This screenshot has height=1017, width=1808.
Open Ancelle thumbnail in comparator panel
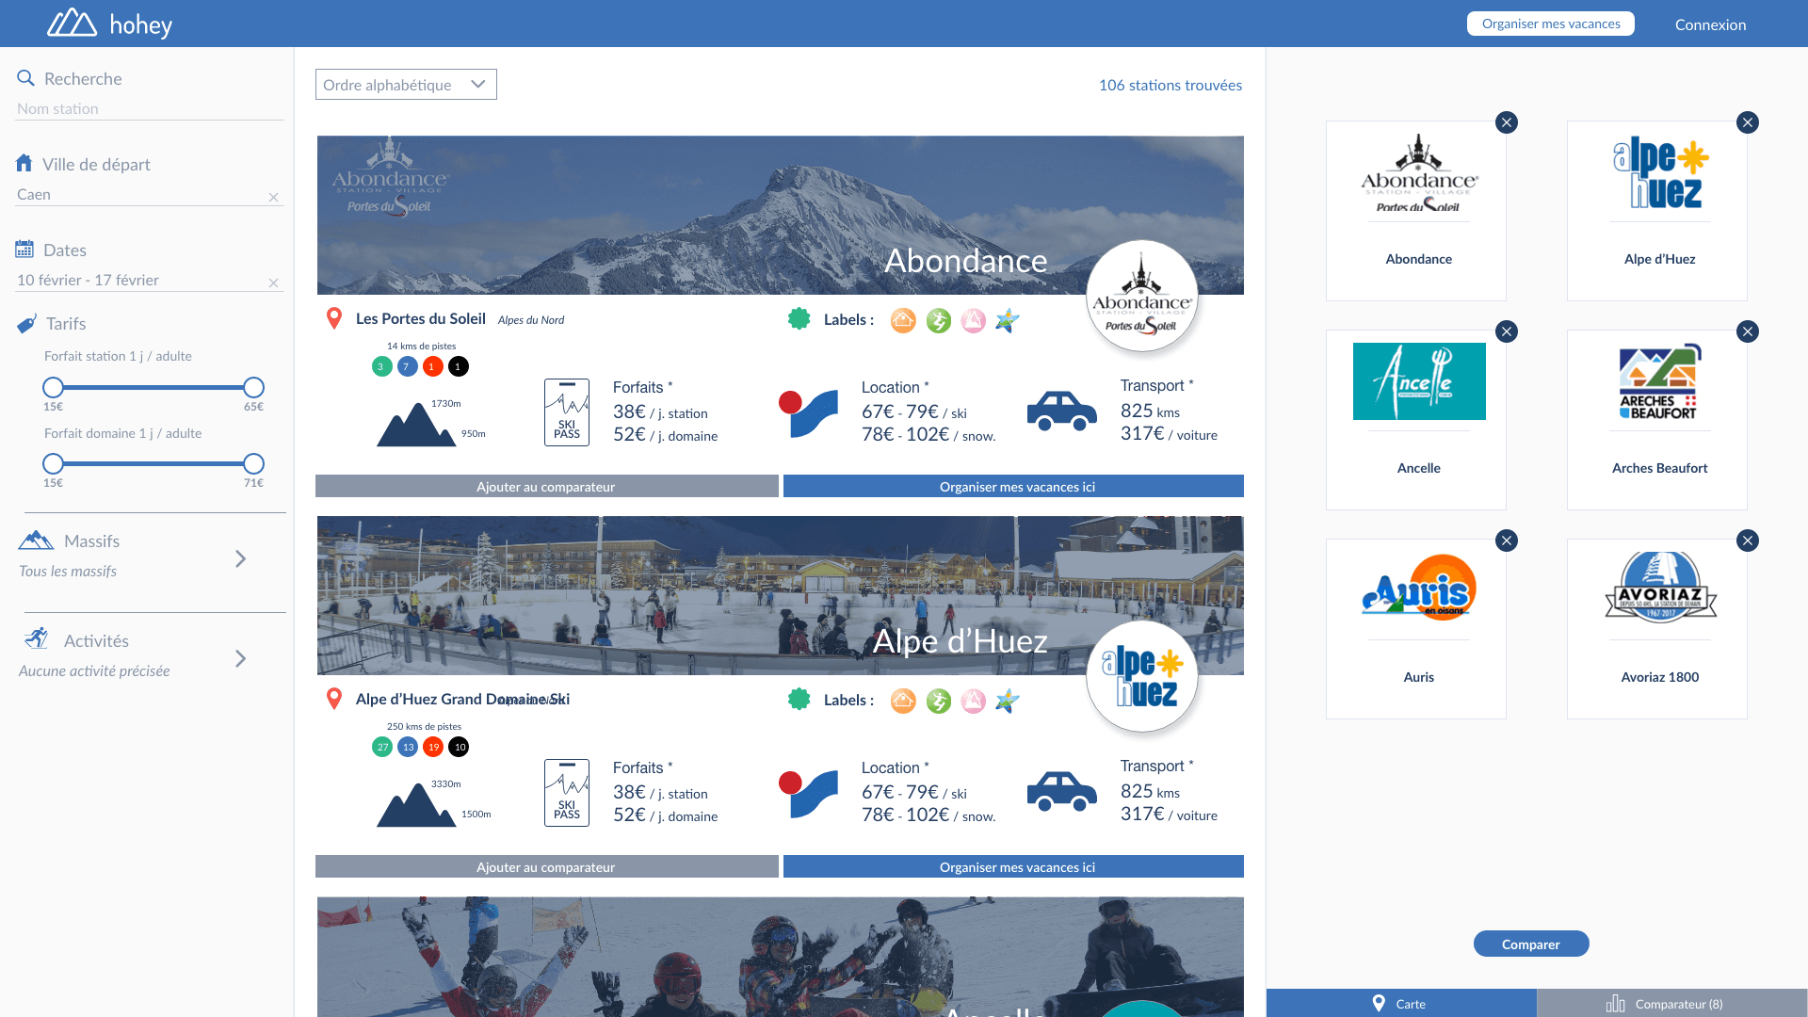(x=1416, y=420)
